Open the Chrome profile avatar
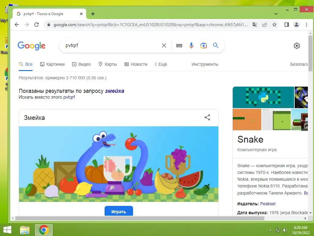This screenshot has width=314, height=236. coord(297,25)
